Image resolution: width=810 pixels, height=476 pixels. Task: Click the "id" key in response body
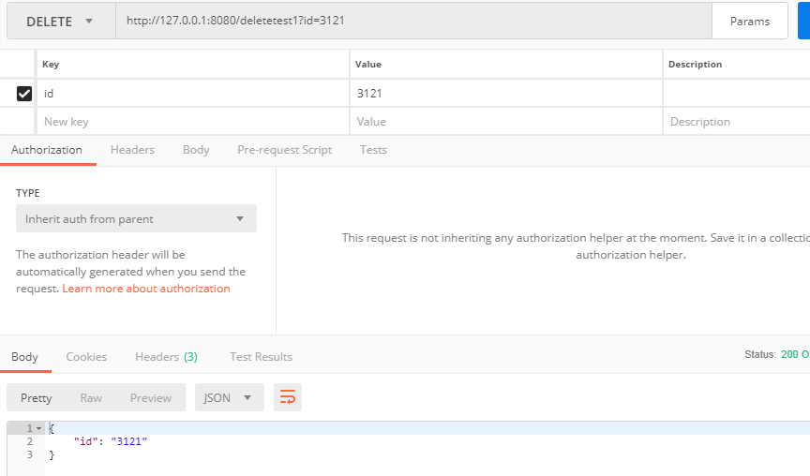(85, 441)
